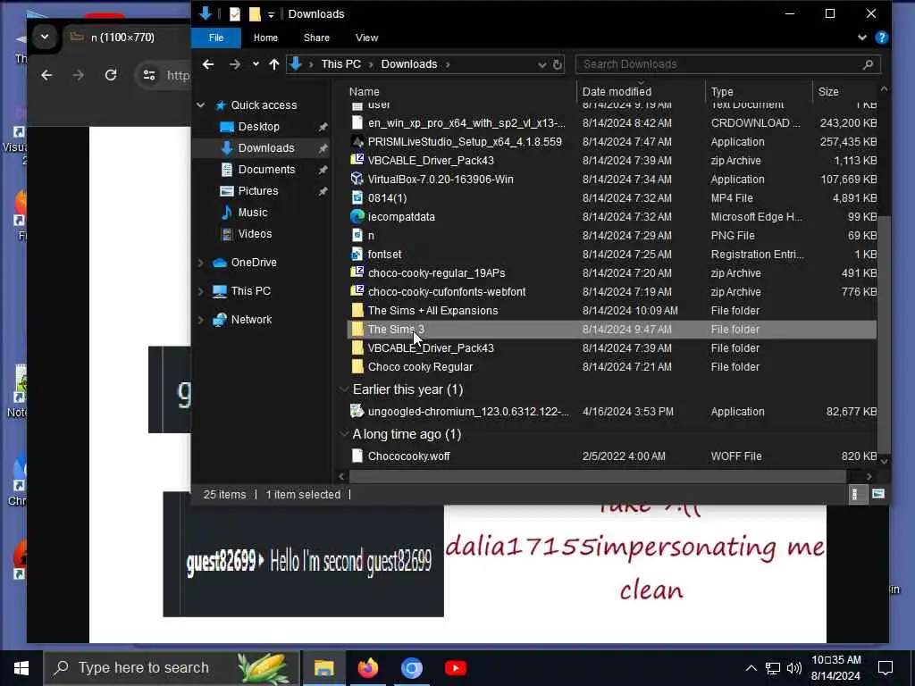Collapse the Earlier this year group

[x=343, y=389]
